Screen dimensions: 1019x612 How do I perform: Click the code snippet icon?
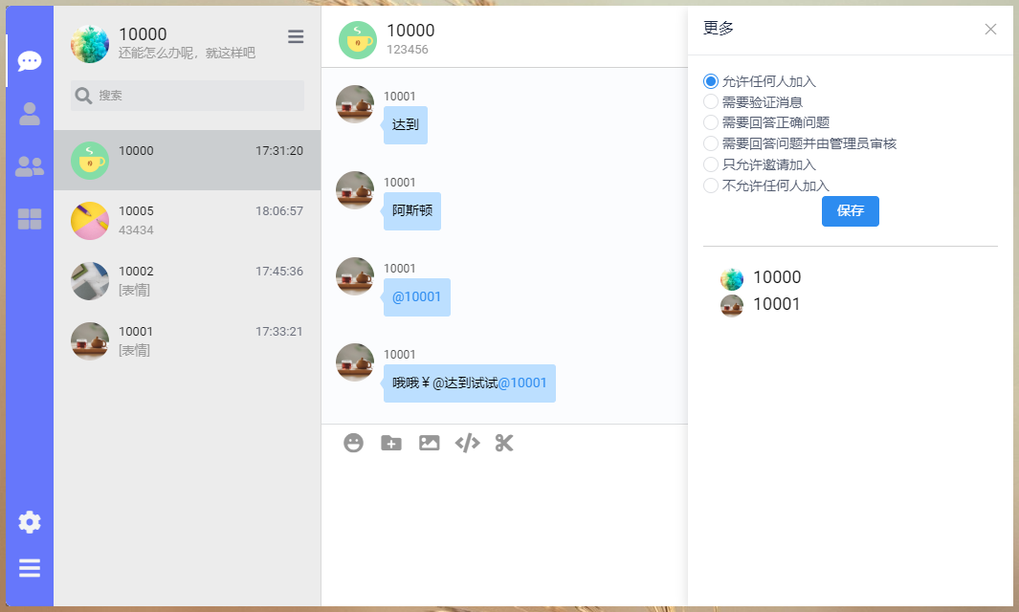tap(467, 443)
